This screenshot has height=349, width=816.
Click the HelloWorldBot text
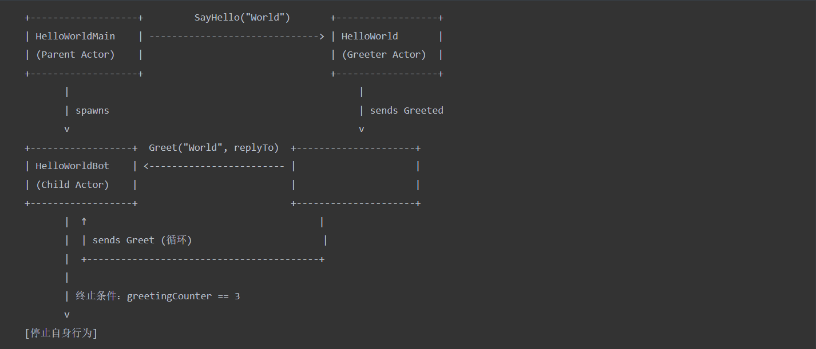[x=72, y=166]
